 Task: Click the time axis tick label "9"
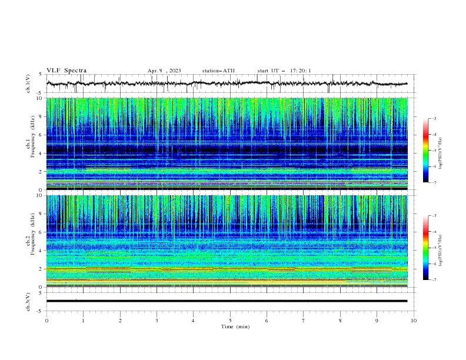click(377, 321)
